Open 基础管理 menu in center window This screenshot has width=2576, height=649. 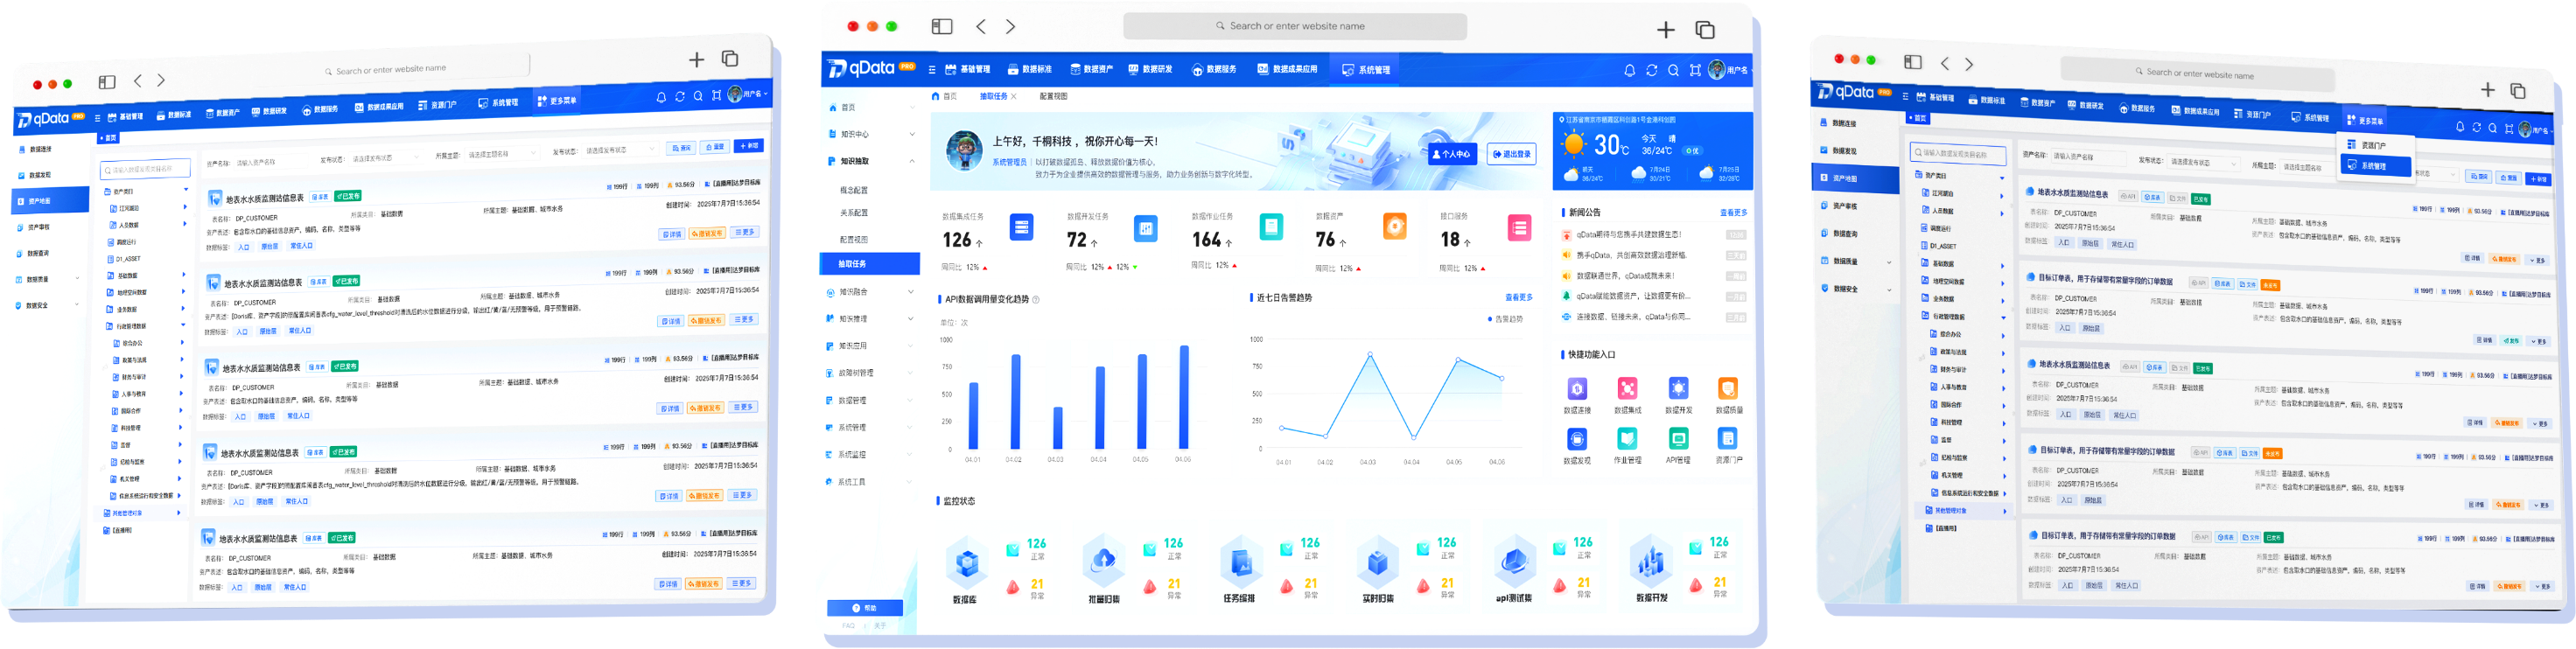point(968,70)
